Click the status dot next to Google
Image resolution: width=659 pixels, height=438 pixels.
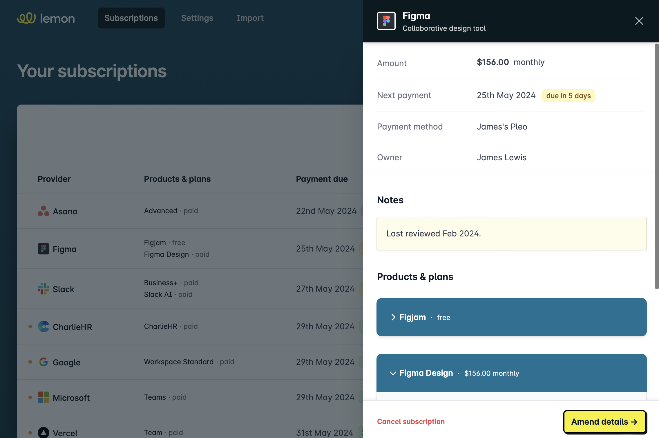click(30, 362)
